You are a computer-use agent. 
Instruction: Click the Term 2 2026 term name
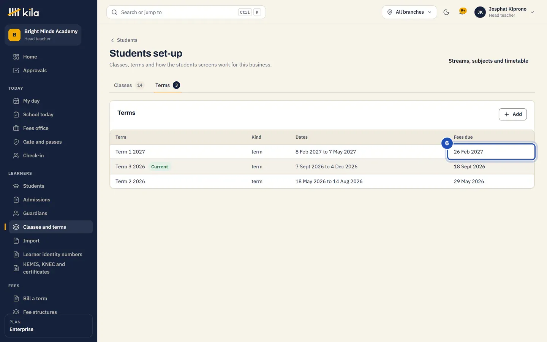click(130, 181)
